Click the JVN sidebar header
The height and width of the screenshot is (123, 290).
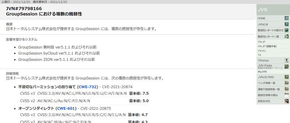[273, 10]
